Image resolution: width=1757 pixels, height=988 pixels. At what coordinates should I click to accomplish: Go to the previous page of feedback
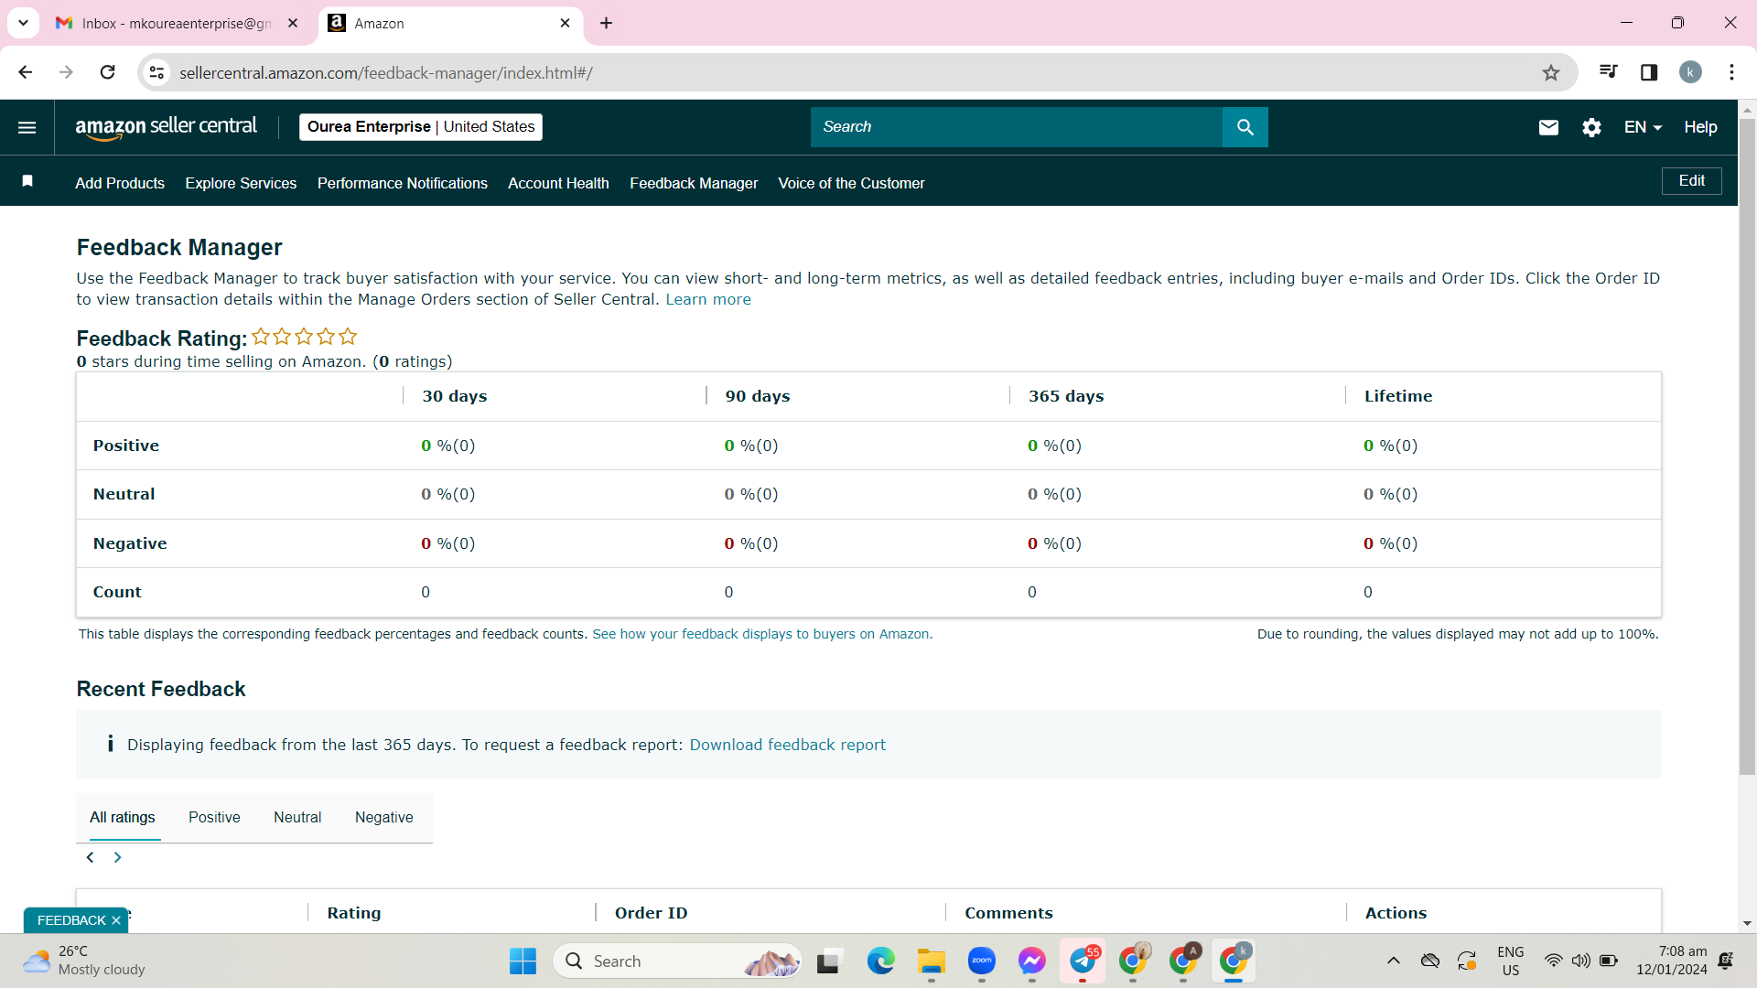[x=90, y=857]
